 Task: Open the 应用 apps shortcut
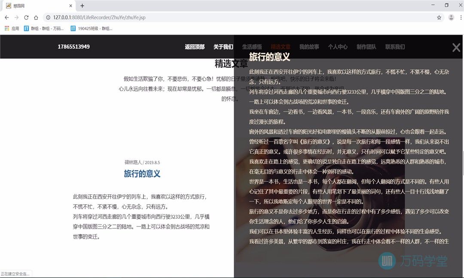(12, 28)
